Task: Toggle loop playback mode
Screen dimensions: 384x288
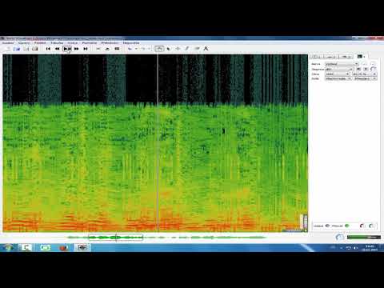Action: (107, 49)
